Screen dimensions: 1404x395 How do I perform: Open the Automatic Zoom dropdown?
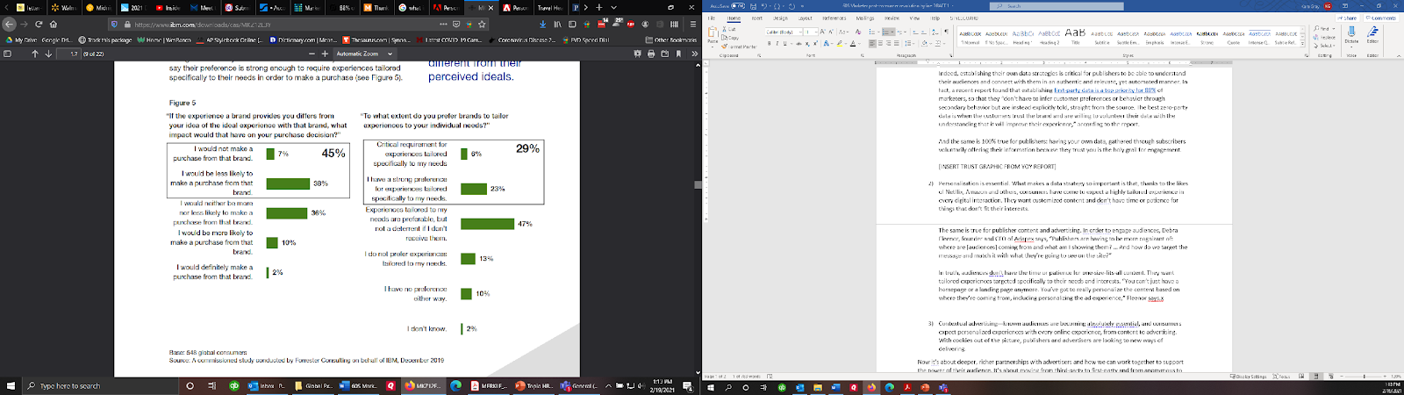click(364, 54)
